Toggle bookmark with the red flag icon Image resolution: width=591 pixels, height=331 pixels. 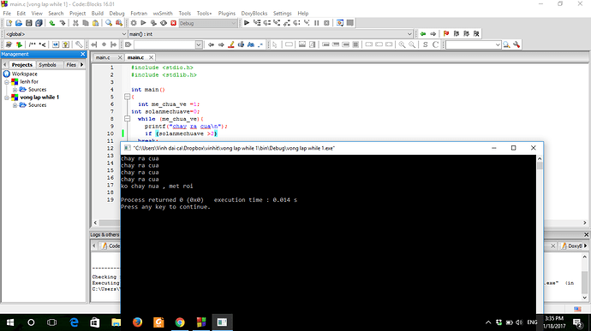[446, 34]
